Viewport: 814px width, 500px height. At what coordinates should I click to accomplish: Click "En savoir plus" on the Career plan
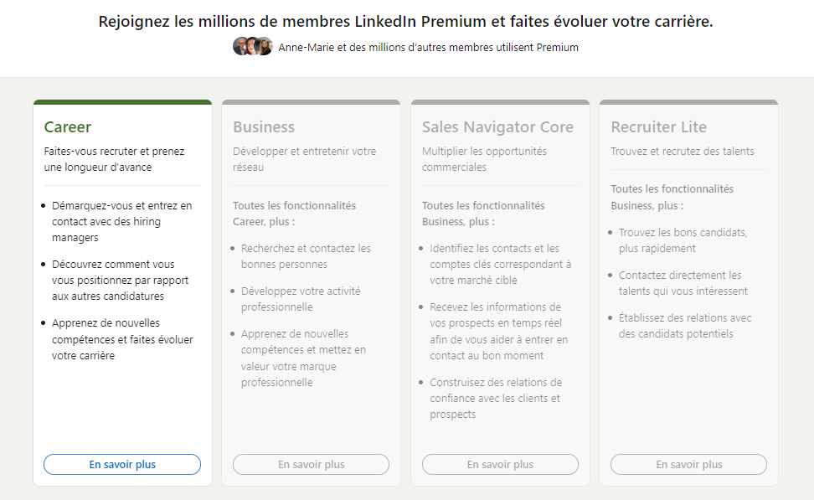[121, 464]
